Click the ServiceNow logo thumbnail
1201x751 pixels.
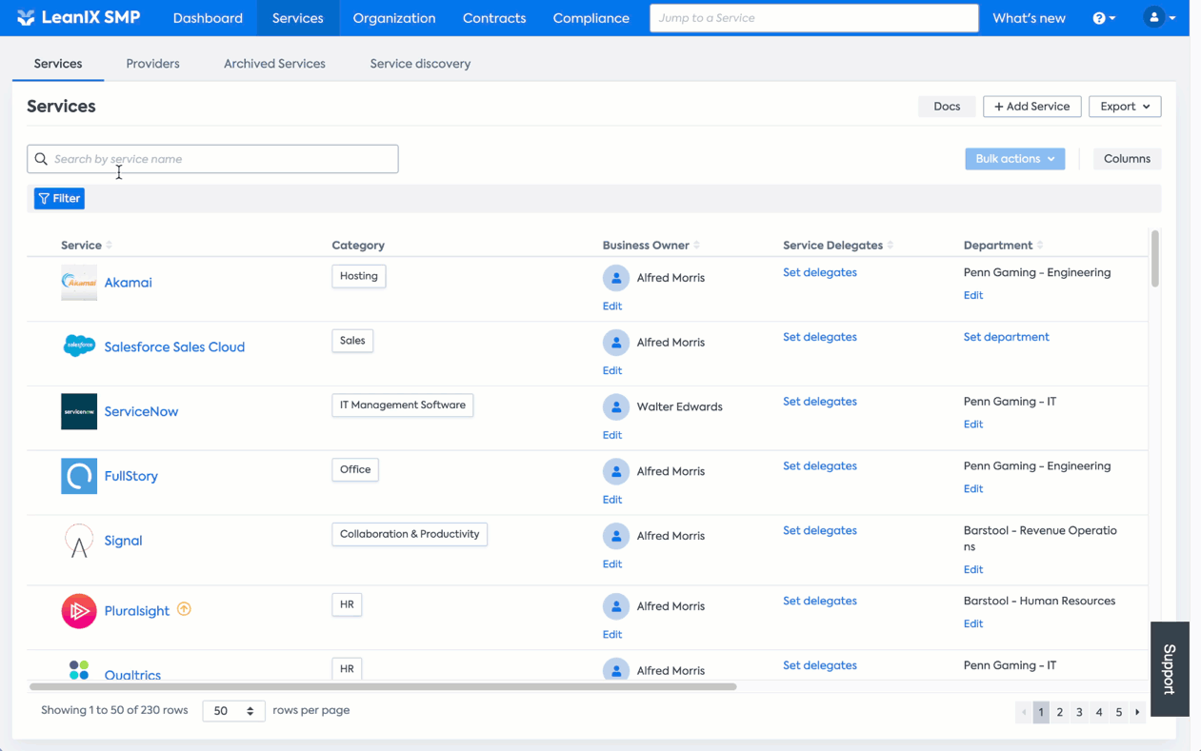click(x=79, y=411)
